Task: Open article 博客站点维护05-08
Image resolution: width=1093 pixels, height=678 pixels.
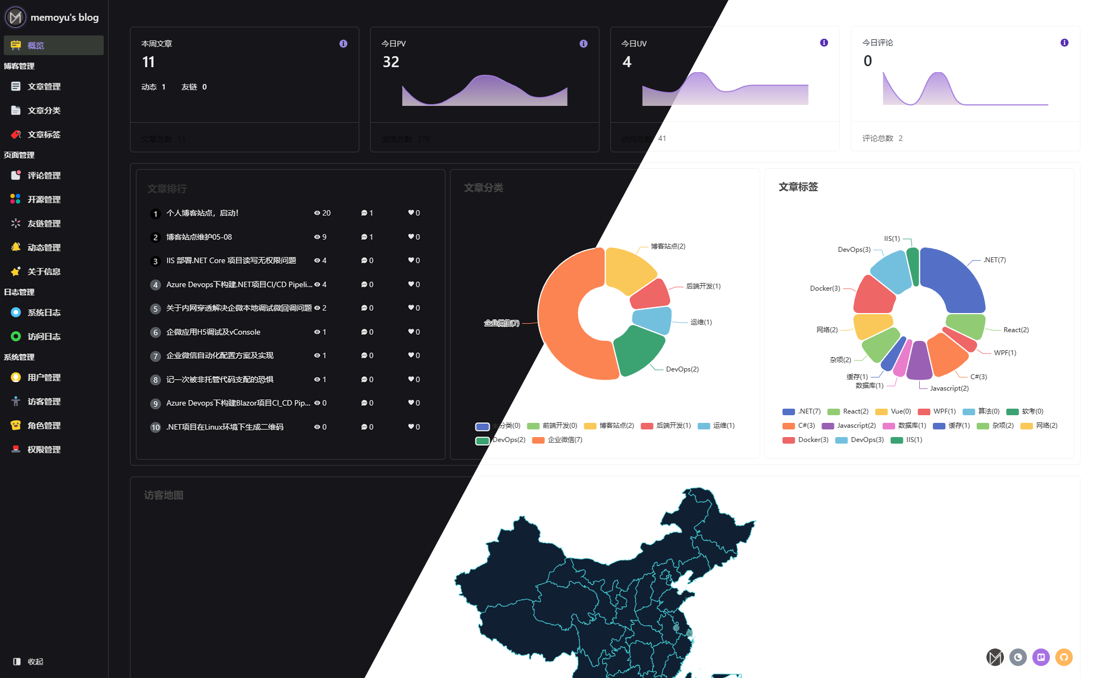Action: [x=199, y=237]
